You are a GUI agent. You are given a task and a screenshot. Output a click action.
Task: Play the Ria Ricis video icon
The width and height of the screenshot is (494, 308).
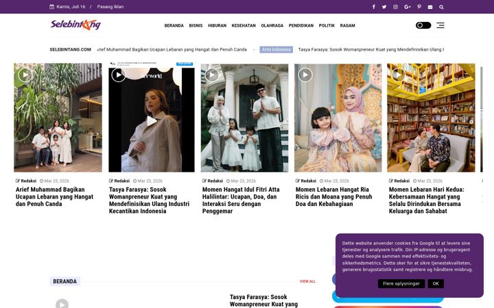(x=305, y=75)
